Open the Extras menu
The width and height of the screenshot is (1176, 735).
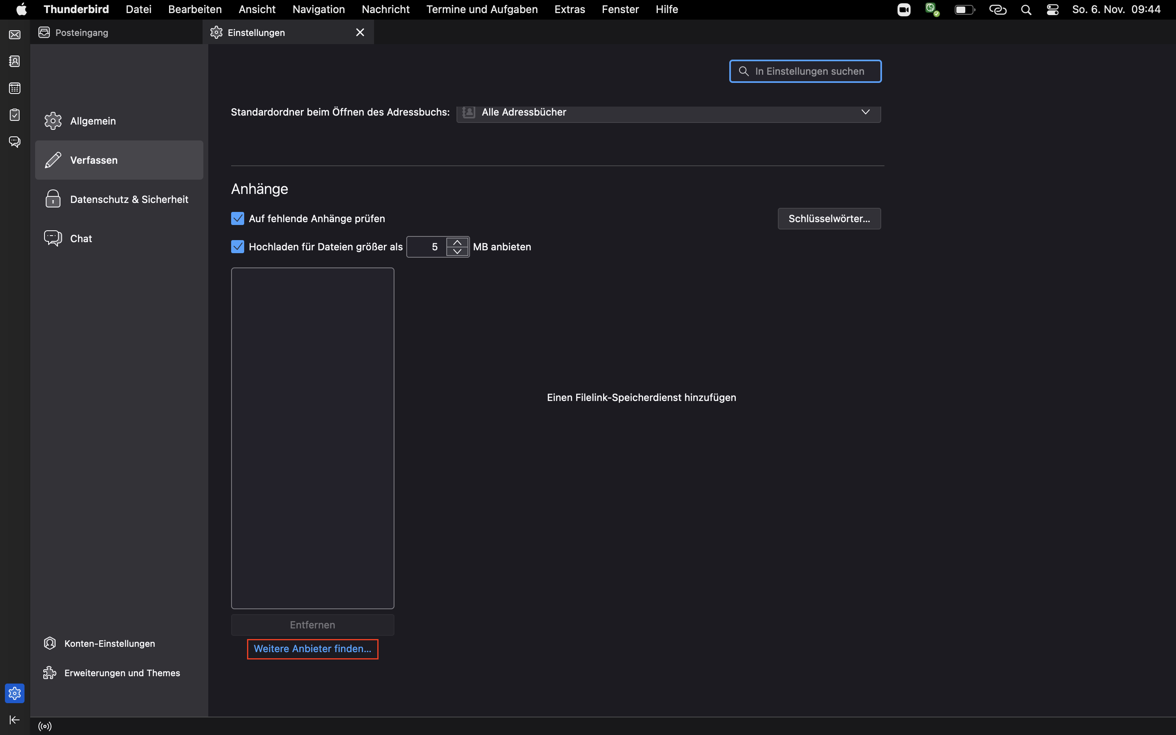point(570,9)
